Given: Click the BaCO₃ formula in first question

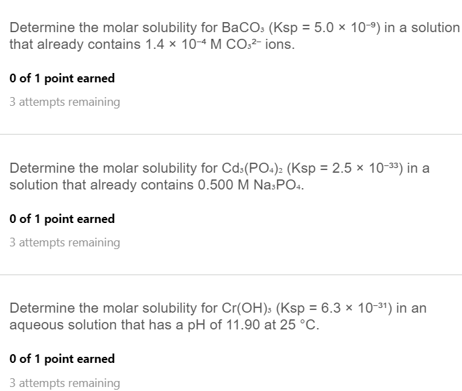Looking at the screenshot, I should (243, 27).
